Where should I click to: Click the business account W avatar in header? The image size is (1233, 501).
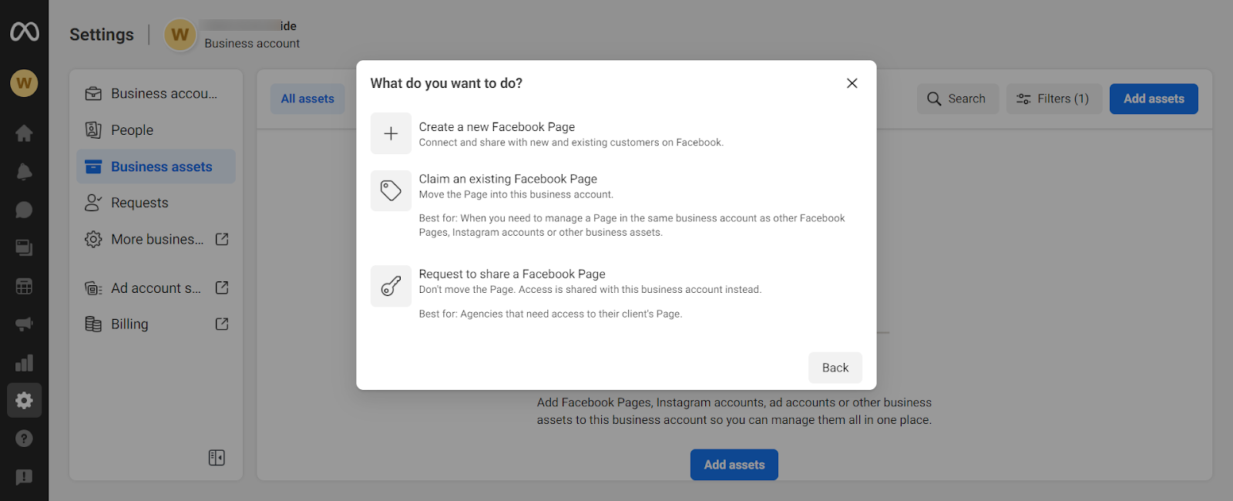(x=180, y=35)
